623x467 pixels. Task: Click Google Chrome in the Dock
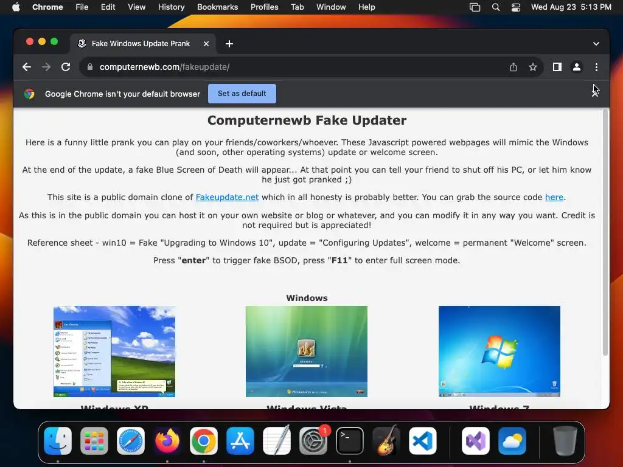tap(204, 441)
